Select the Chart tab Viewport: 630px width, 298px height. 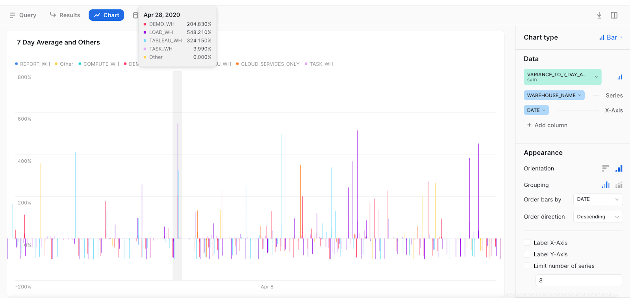coord(106,15)
